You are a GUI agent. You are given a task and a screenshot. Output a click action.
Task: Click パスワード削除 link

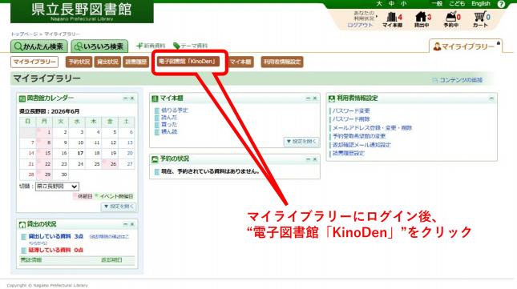(351, 119)
